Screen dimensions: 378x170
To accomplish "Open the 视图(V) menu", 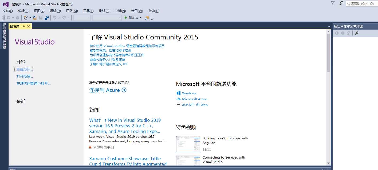I will pyautogui.click(x=39, y=11).
